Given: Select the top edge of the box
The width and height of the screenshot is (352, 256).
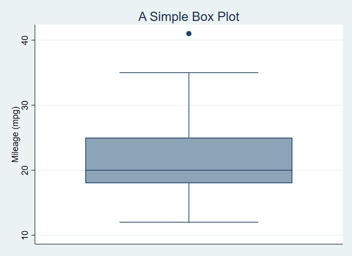Looking at the screenshot, I should pyautogui.click(x=146, y=138).
